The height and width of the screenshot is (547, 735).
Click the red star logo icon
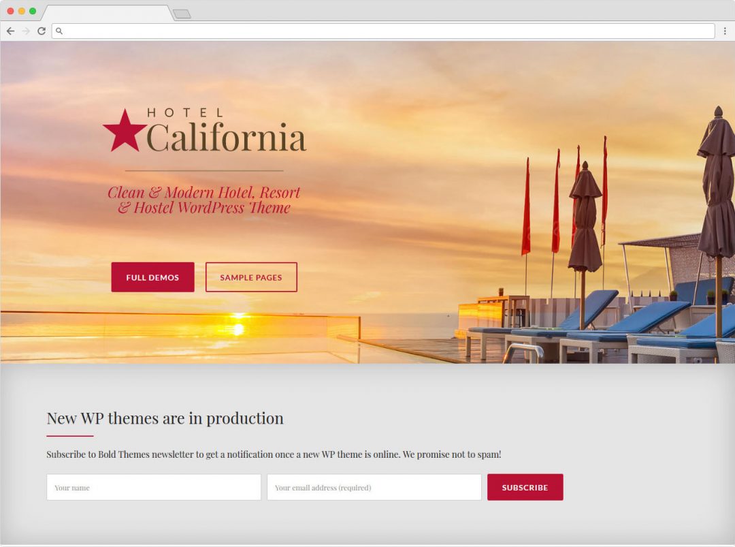(x=124, y=130)
